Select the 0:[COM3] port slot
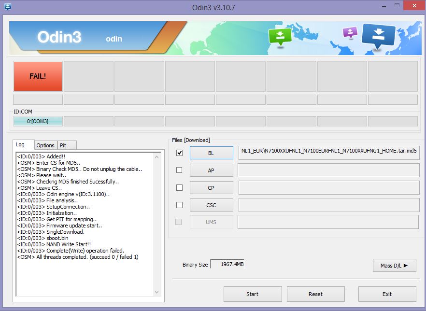The image size is (426, 311). point(38,121)
